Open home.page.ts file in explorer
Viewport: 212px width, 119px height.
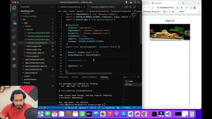click(36, 56)
